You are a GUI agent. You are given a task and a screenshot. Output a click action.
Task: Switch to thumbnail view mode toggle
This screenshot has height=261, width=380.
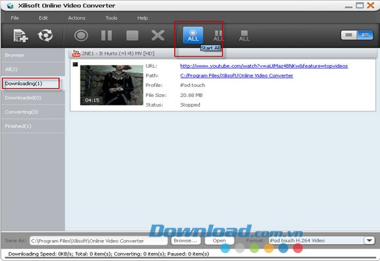(x=349, y=35)
